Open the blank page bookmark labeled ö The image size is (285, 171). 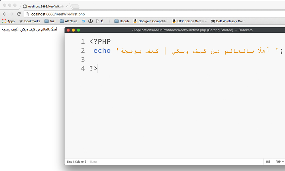coord(100,21)
